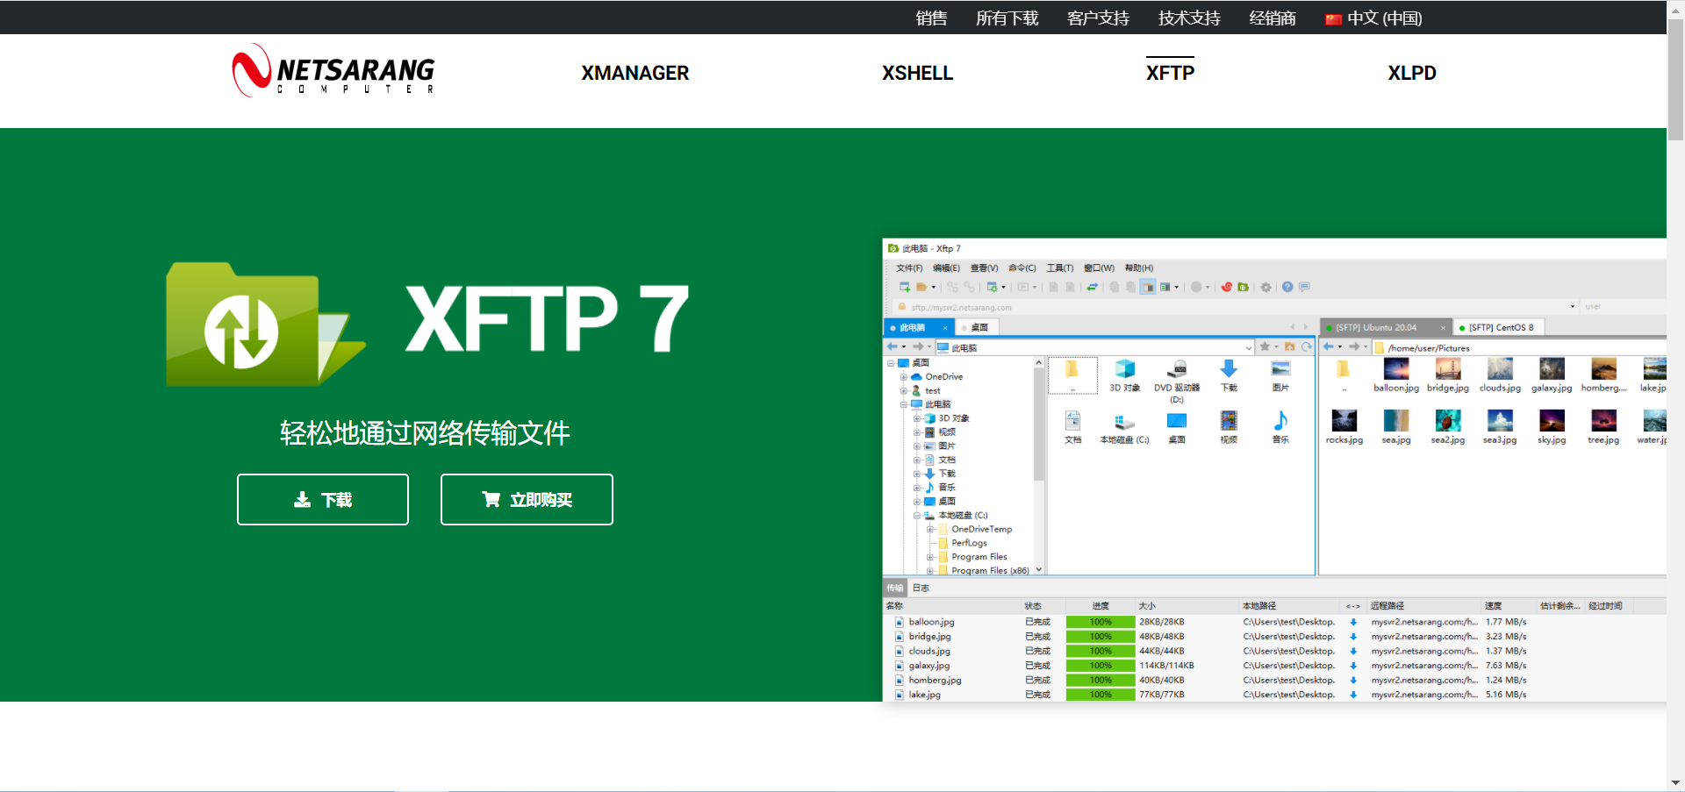Expand the OneDrive tree node
This screenshot has height=792, width=1685.
[x=904, y=377]
